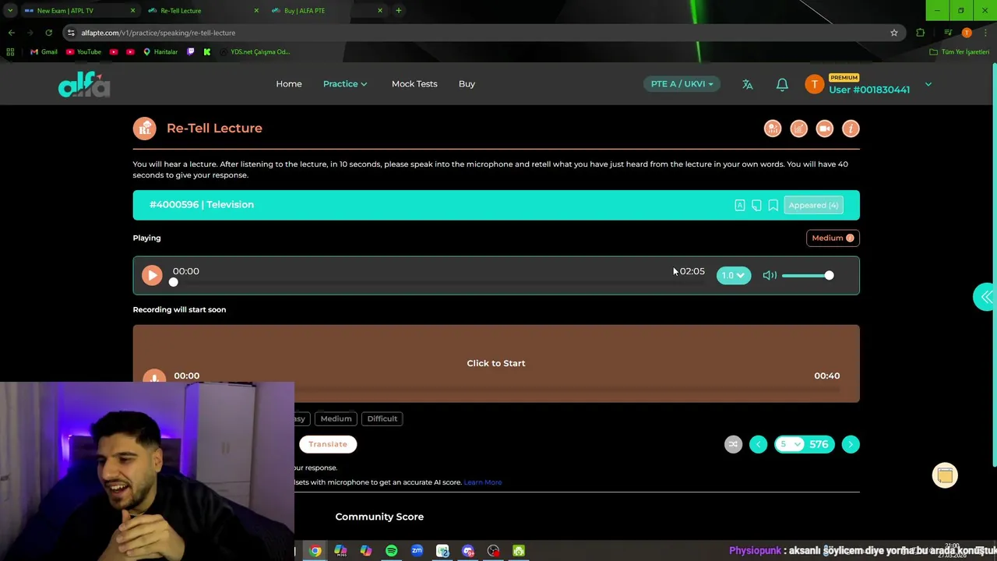This screenshot has height=561, width=997.
Task: Toggle the shuffle questions button
Action: (x=733, y=444)
